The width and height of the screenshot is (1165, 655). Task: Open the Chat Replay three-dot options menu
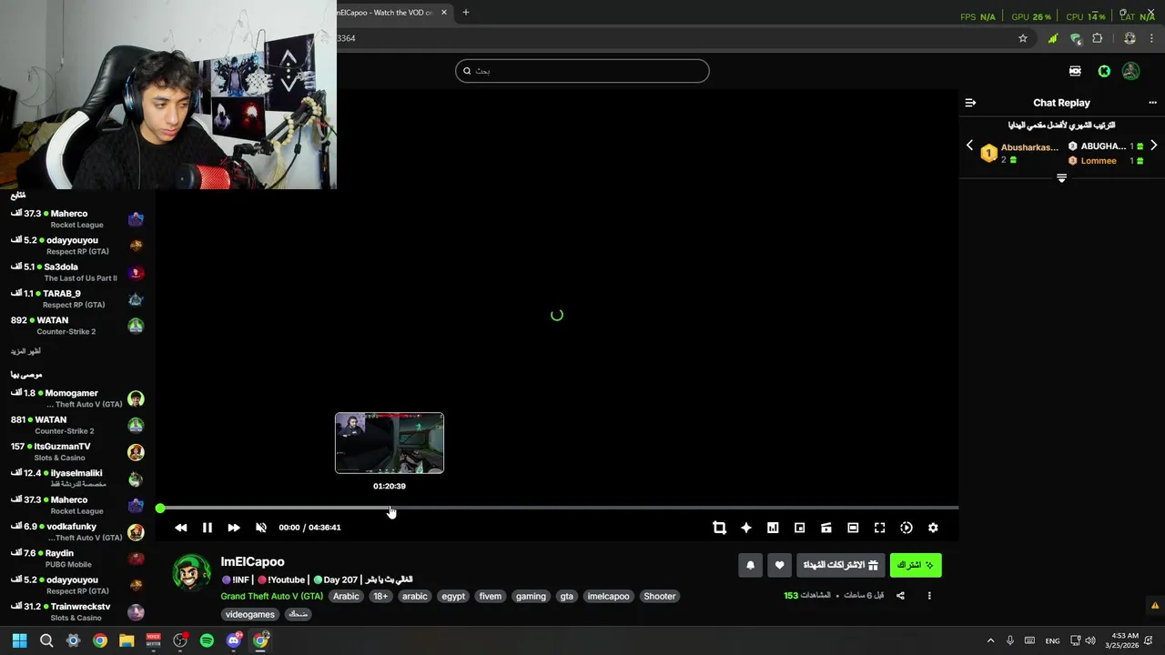pos(1152,103)
